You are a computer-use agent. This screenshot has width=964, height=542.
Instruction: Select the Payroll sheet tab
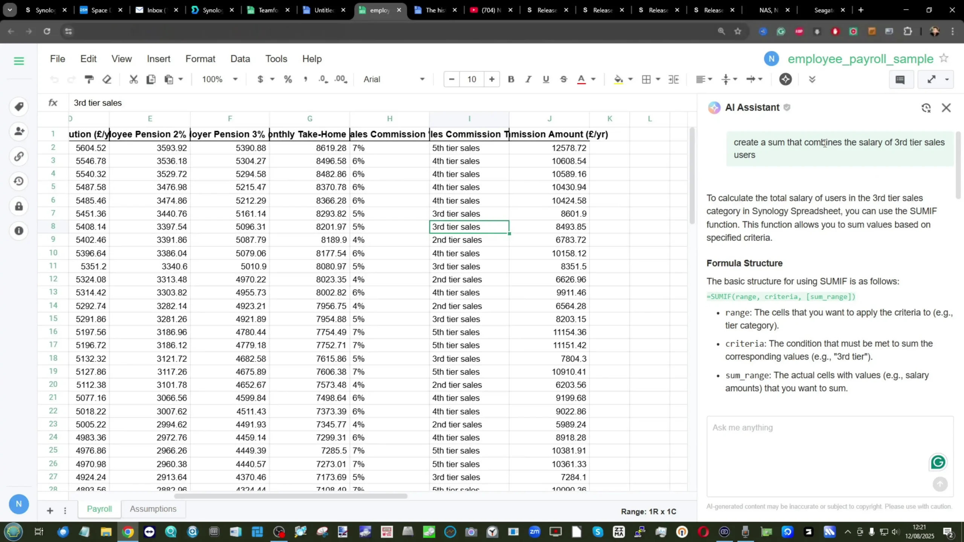99,509
